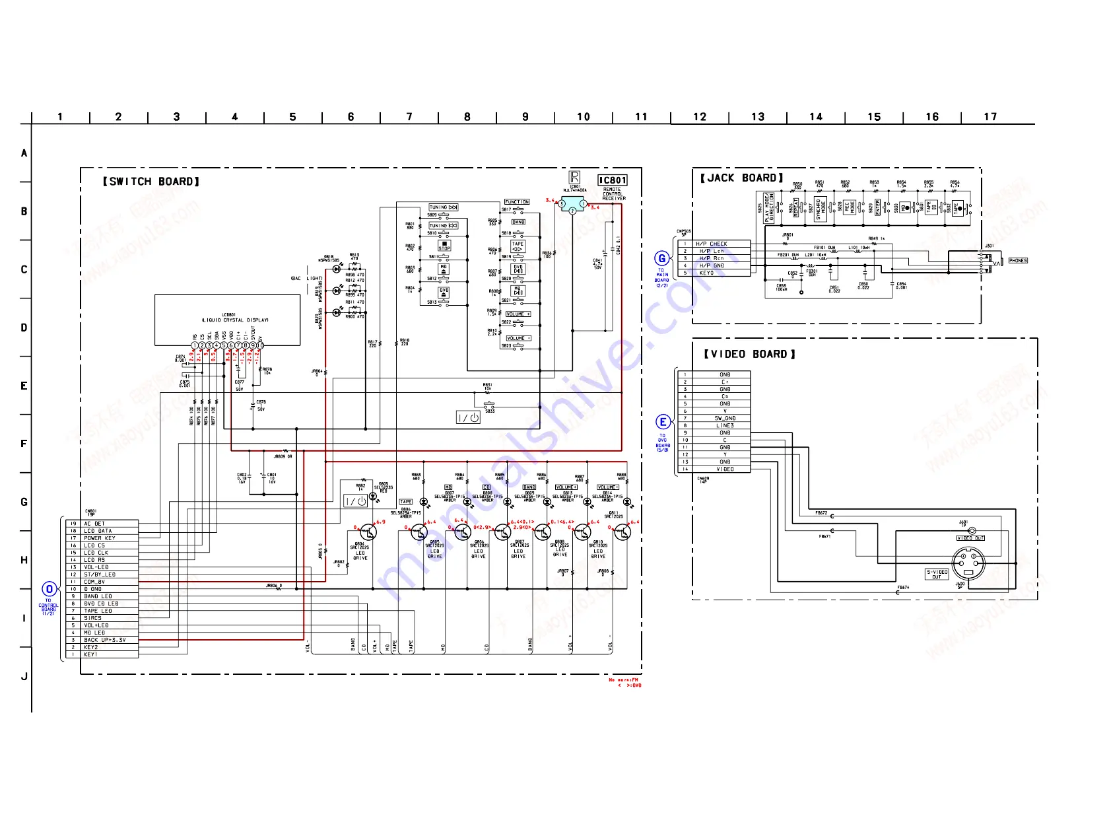Click the H/P CHECK pin row
This screenshot has height=834, width=1109.
point(714,244)
